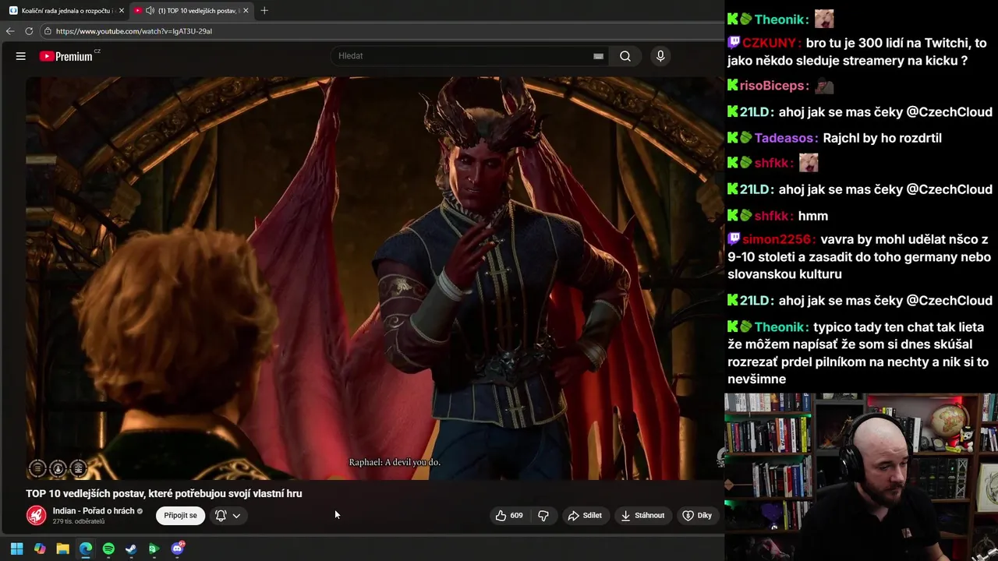Send thanks via 'Díky' button
This screenshot has height=561, width=998.
point(697,515)
